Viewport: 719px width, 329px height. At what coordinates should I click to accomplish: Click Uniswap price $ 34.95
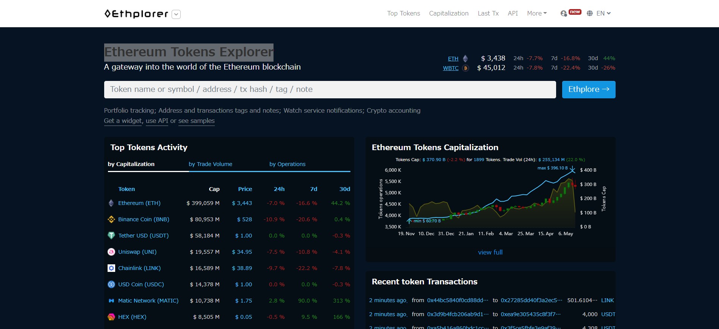click(242, 252)
